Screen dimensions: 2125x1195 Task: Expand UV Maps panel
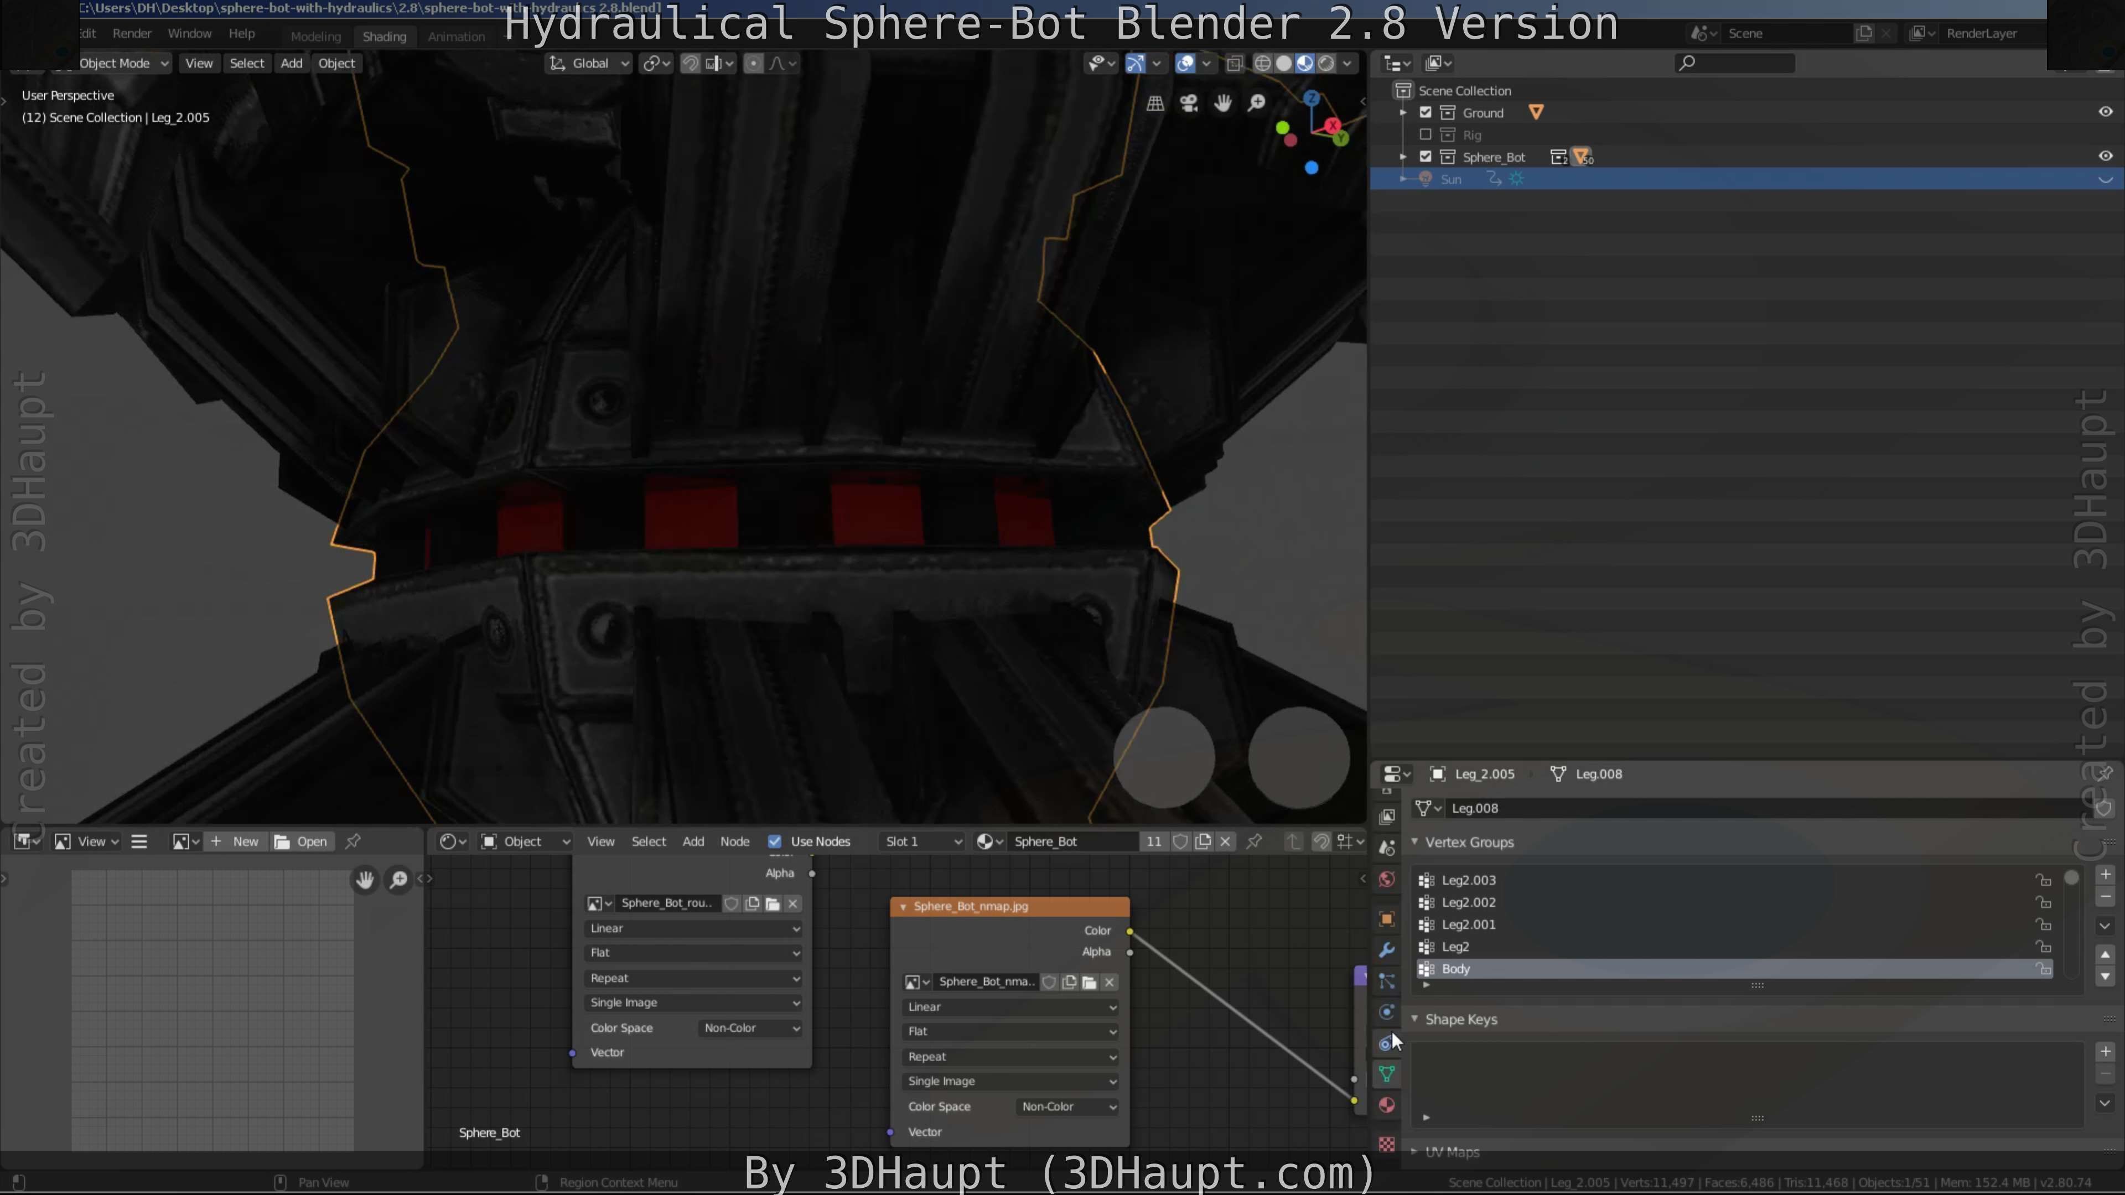[1415, 1151]
